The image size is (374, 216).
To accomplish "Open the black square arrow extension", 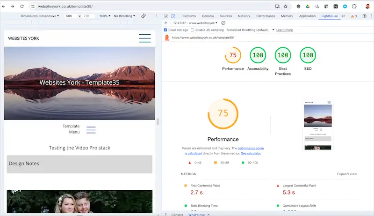I will coord(336,7).
